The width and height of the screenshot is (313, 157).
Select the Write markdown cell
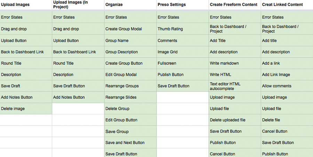(x=235, y=63)
